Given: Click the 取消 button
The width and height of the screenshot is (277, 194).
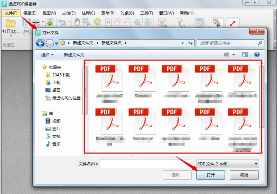Looking at the screenshot, I should 244,175.
